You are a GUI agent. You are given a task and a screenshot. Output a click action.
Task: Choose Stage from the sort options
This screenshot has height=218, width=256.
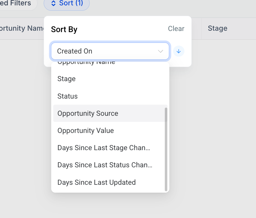[x=67, y=79]
